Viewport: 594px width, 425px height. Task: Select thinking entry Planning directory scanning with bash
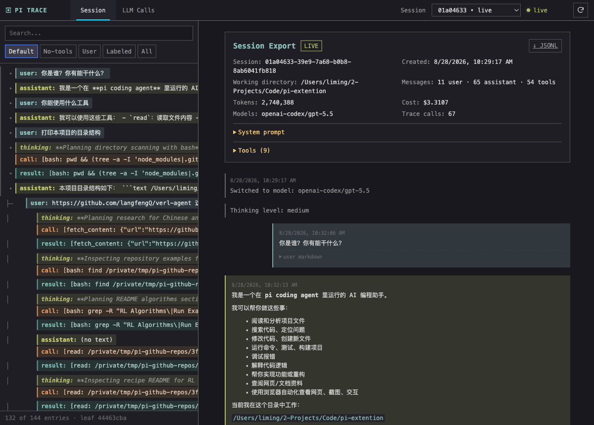click(x=106, y=148)
